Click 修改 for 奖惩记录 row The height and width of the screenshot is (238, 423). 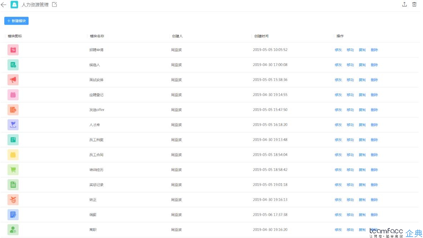[x=338, y=184]
